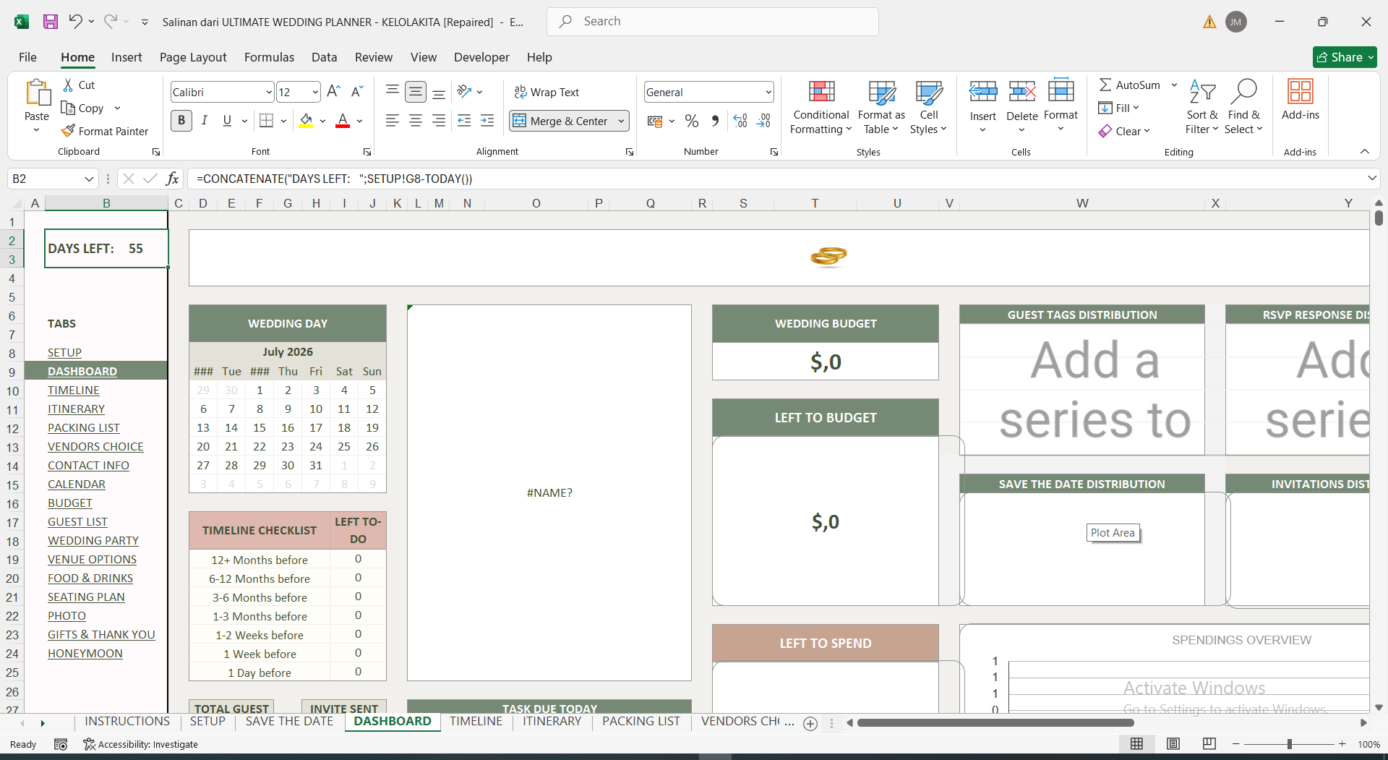Decrease decimal places

763,121
